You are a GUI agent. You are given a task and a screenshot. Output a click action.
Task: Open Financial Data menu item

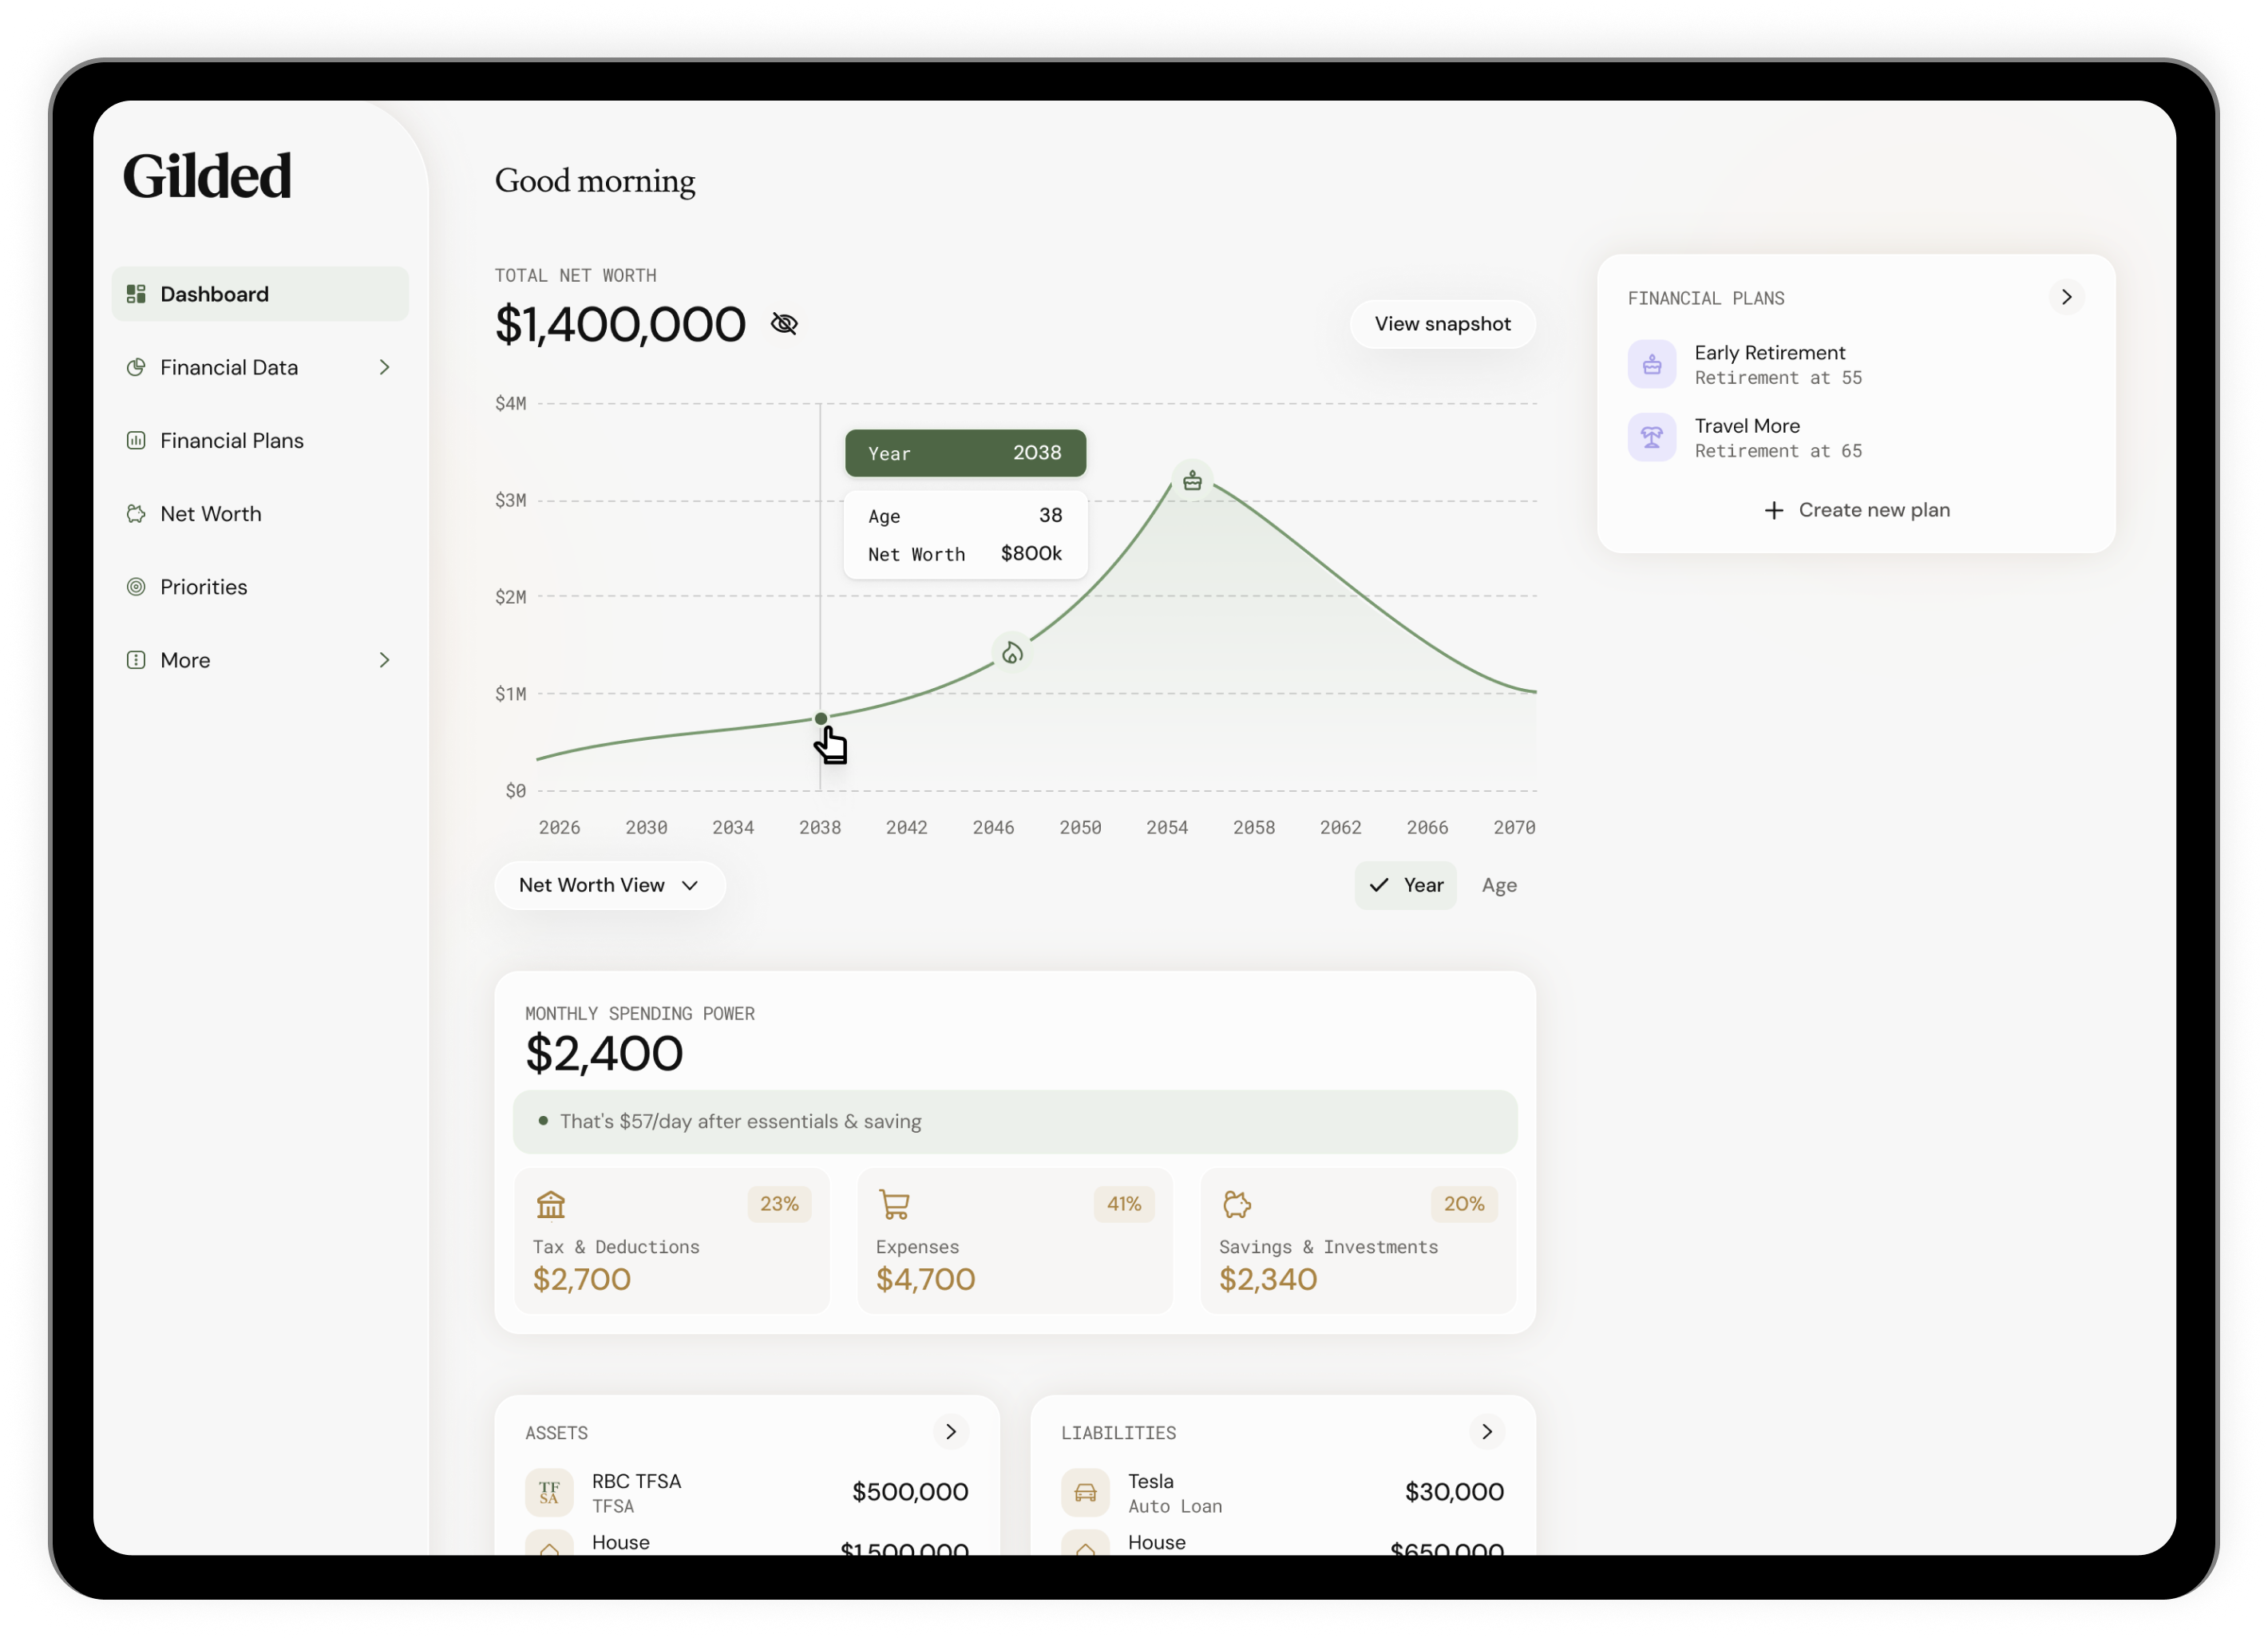coord(260,367)
